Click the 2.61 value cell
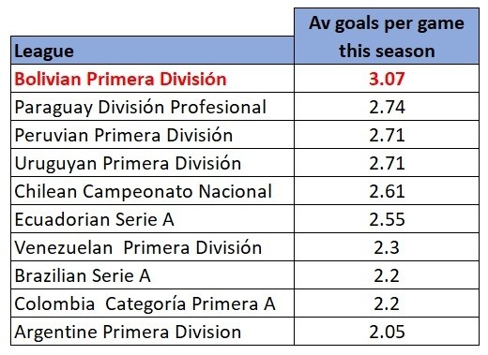This screenshot has width=488, height=355. [x=387, y=191]
